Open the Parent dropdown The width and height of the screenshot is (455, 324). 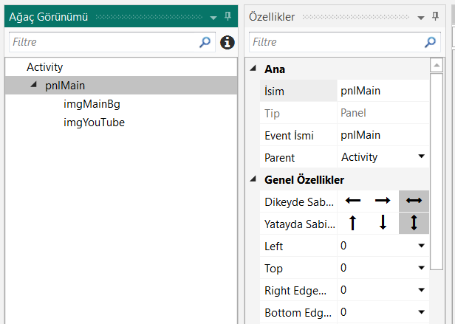click(421, 156)
